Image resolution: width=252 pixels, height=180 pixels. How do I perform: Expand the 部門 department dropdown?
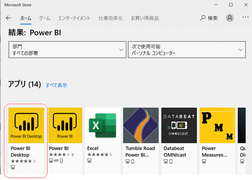(x=67, y=50)
